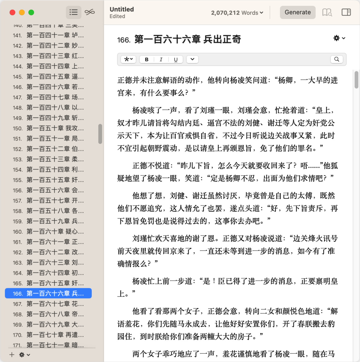
Task: Open the asterisk style dropdown
Action: click(x=129, y=59)
